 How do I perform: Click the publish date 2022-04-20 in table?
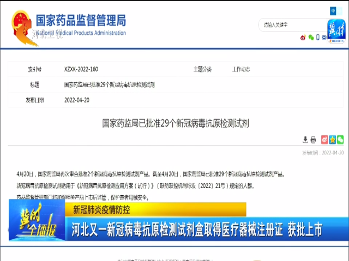pos(77,100)
